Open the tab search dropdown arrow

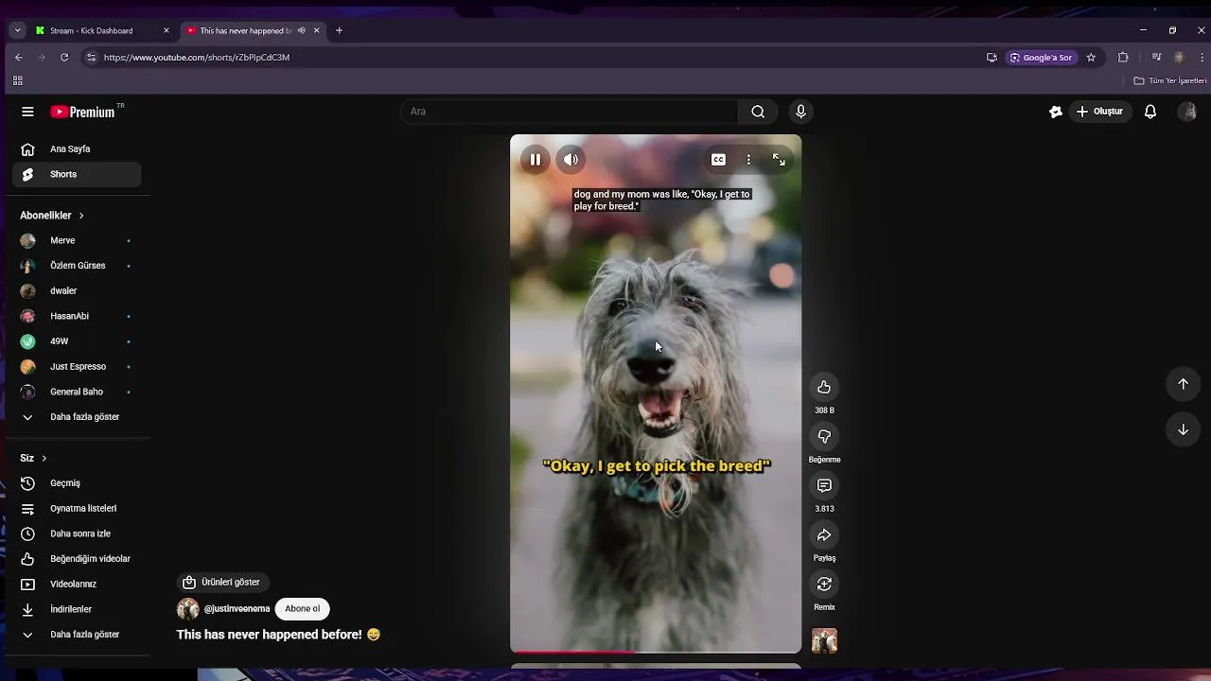click(x=17, y=30)
